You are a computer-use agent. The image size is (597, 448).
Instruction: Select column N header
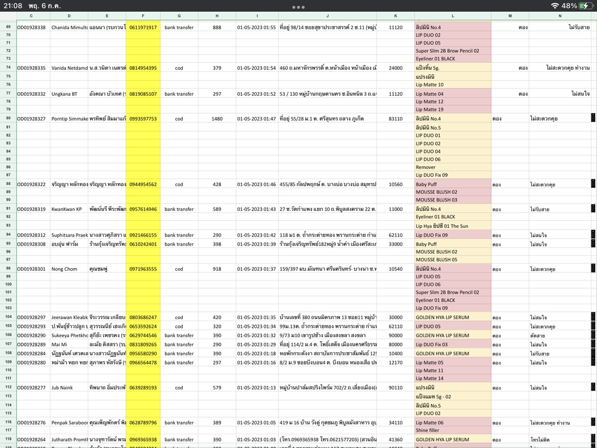tap(560, 16)
